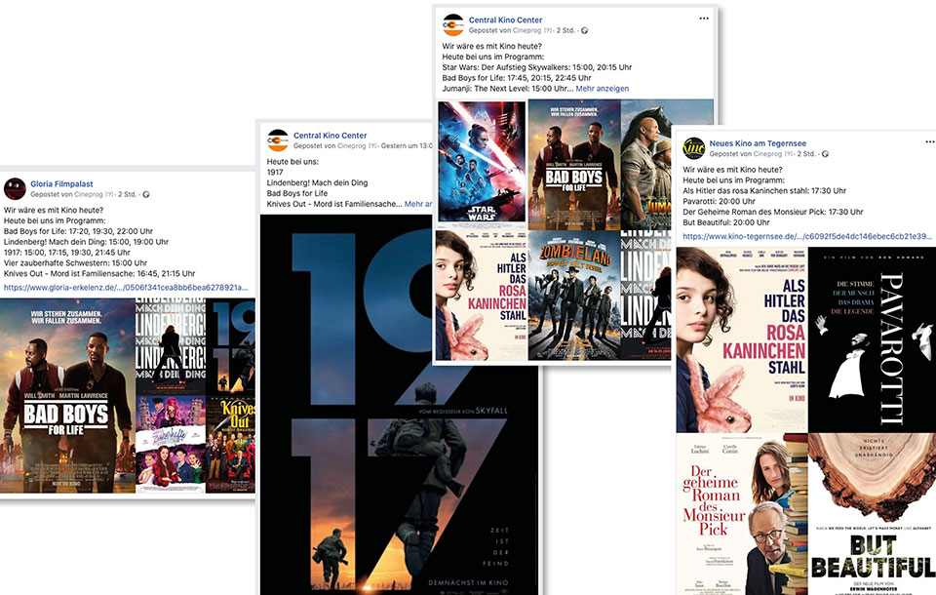Open Als Hitler das rosa Kaninchen poster beside Pavarotti
Image resolution: width=936 pixels, height=595 pixels.
[x=742, y=339]
